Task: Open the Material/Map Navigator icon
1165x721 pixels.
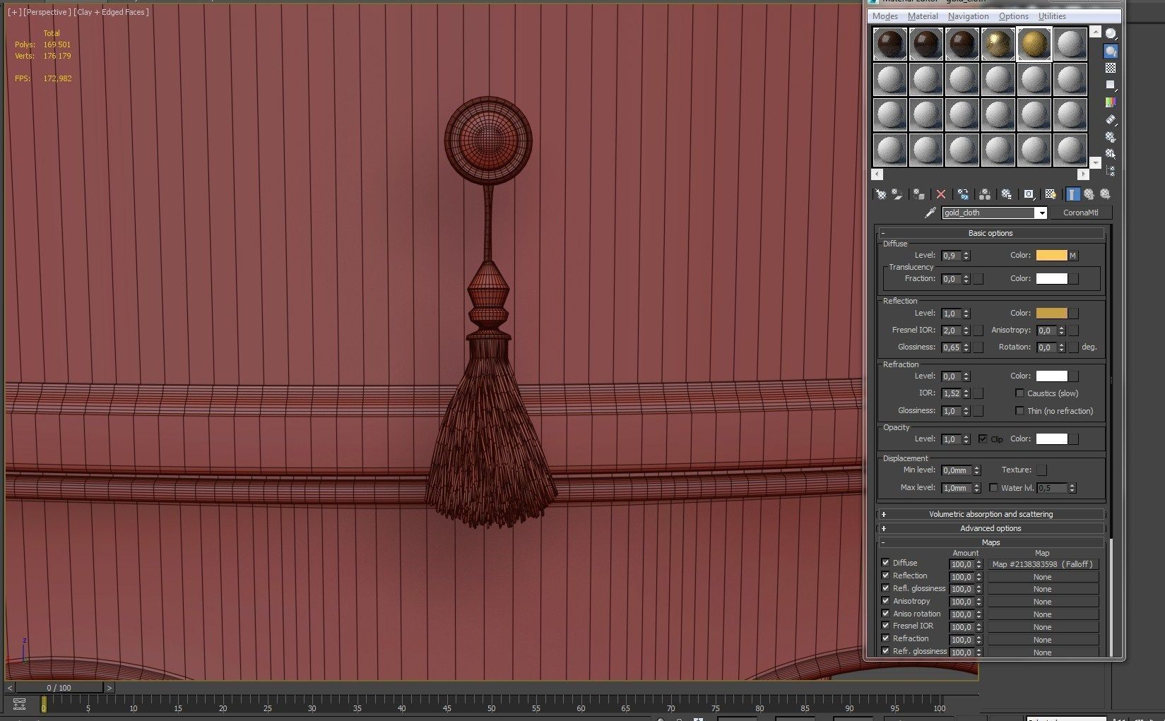Action: click(x=1111, y=171)
